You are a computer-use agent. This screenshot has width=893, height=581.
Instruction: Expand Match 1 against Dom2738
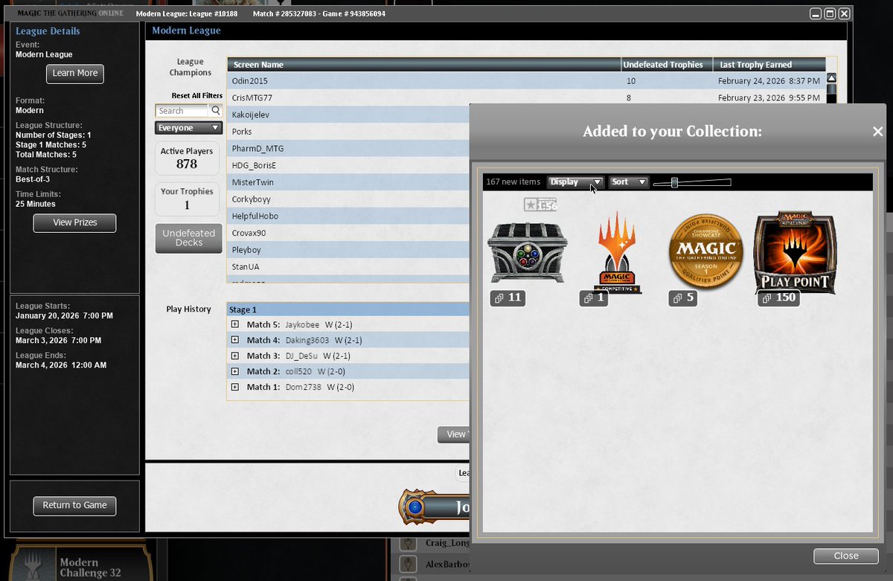235,387
